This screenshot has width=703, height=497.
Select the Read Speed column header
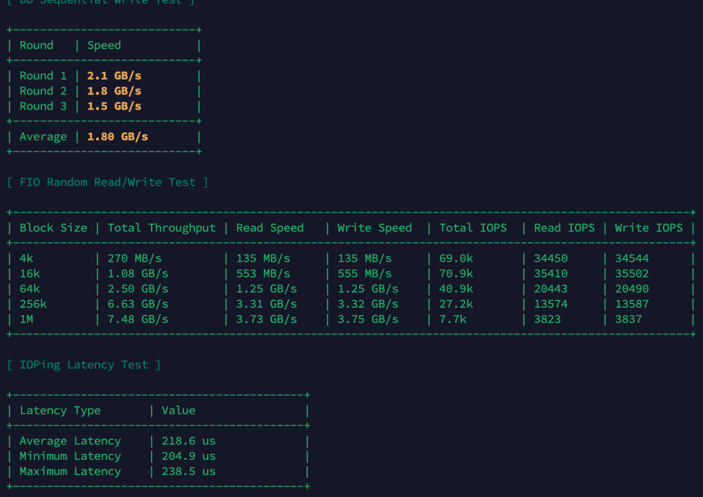click(270, 228)
